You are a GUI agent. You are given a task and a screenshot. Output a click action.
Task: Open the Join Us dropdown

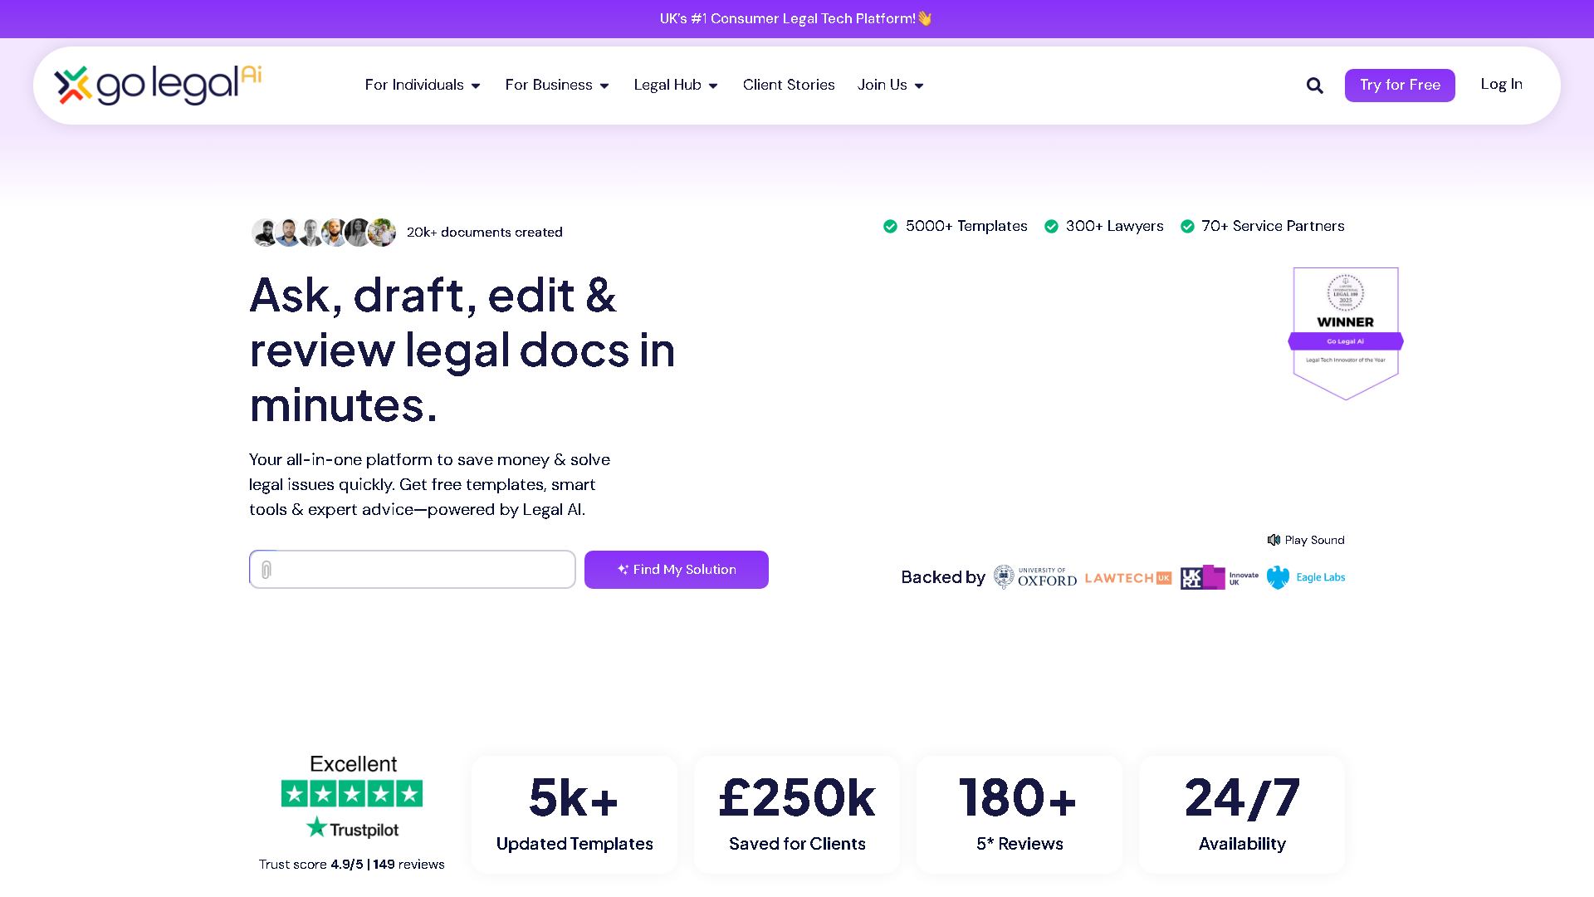click(x=889, y=85)
